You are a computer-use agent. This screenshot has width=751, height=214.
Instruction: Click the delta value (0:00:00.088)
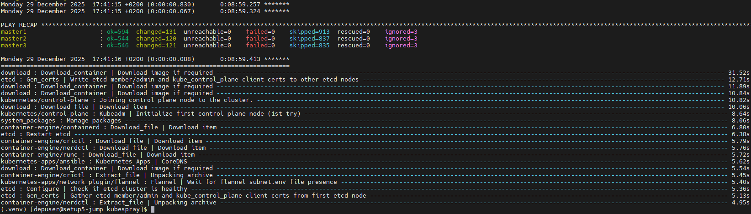(x=171, y=59)
